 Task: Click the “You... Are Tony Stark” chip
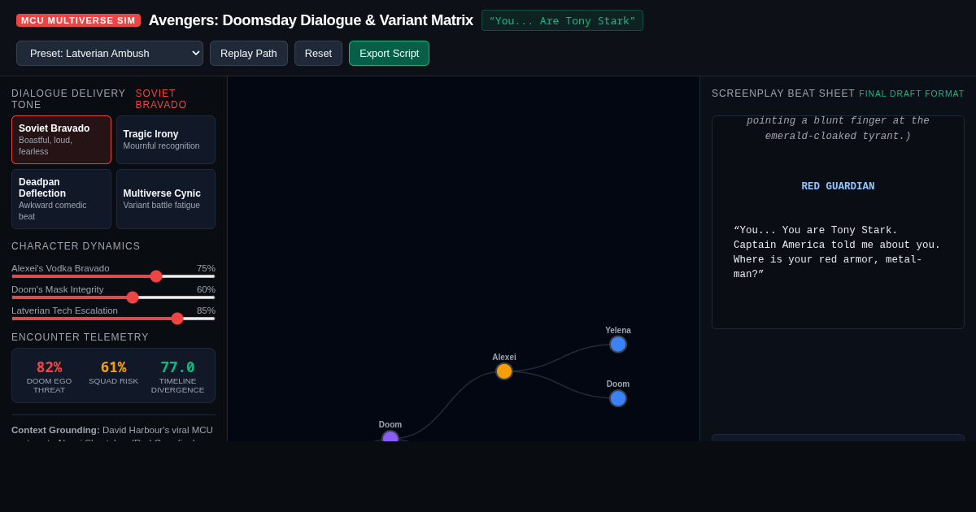pyautogui.click(x=562, y=20)
